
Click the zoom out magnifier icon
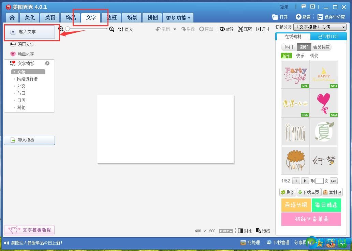click(x=61, y=29)
